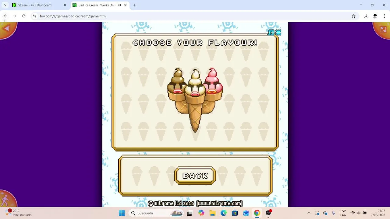This screenshot has width=390, height=219.
Task: Open Wi-Fi network settings icon
Action: click(x=353, y=213)
